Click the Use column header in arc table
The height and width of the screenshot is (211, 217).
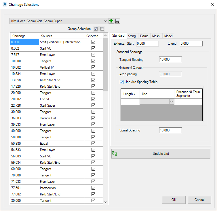pos(157,94)
